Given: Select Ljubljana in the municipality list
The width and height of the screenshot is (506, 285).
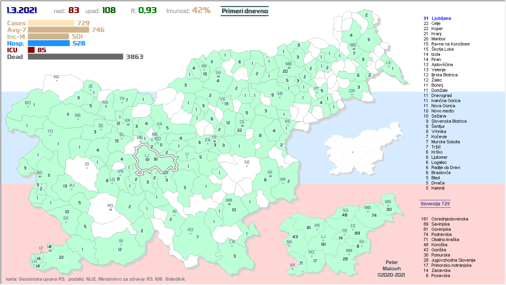Looking at the screenshot, I should pyautogui.click(x=441, y=18).
